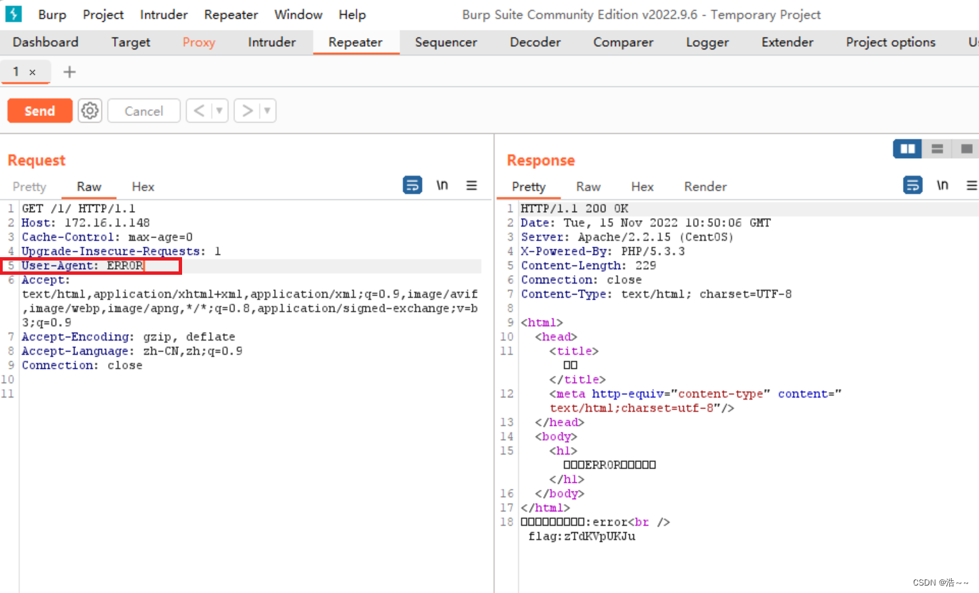979x593 pixels.
Task: Switch to Intruder tool tab
Action: click(272, 42)
